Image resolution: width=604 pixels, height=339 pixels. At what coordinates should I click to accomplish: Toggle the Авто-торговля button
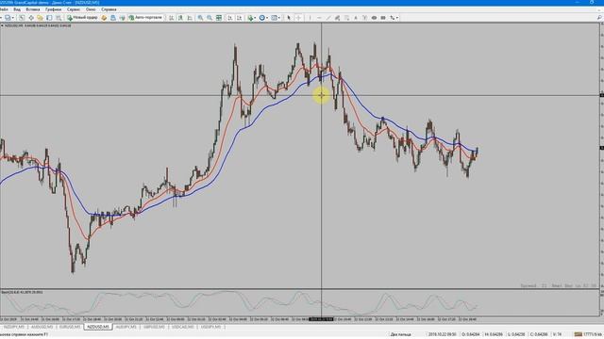(145, 18)
